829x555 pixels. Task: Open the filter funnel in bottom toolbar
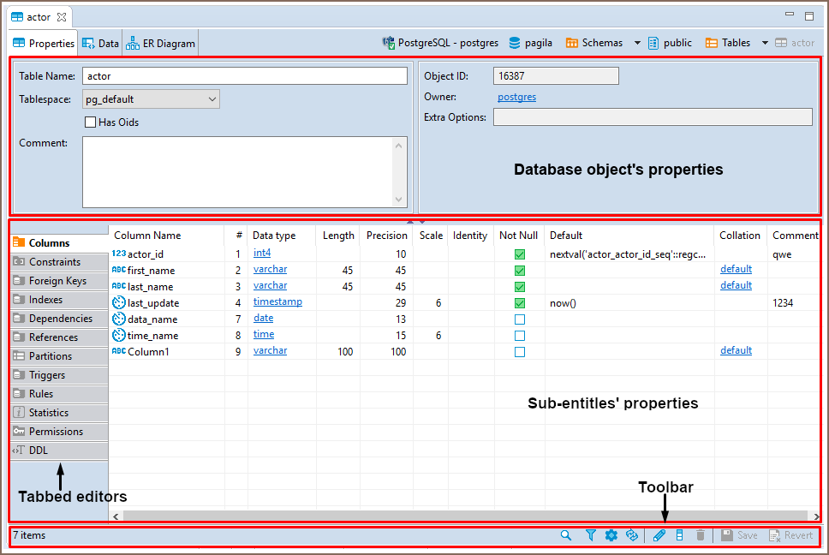point(590,535)
